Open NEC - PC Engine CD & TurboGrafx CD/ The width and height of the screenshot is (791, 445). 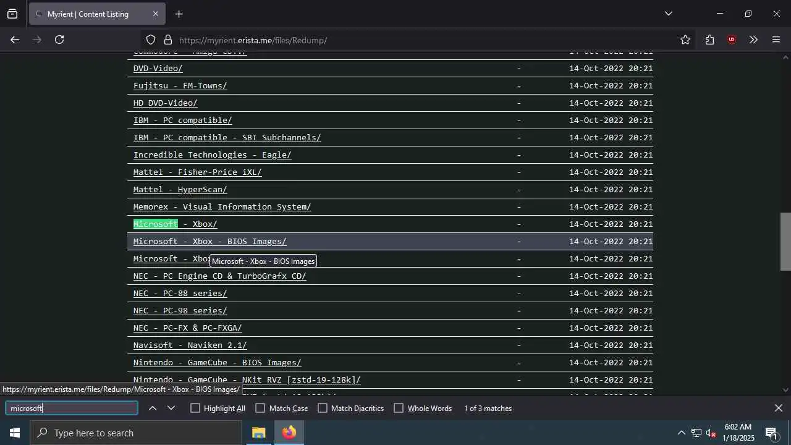point(219,276)
